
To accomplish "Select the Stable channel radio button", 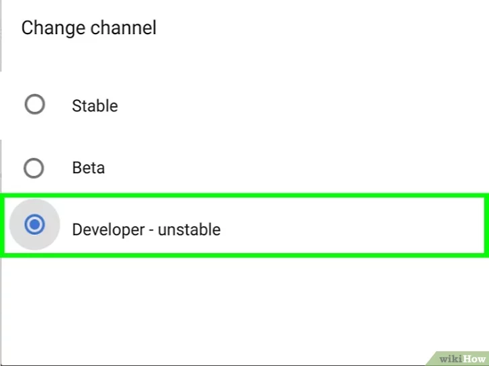I will pyautogui.click(x=35, y=105).
